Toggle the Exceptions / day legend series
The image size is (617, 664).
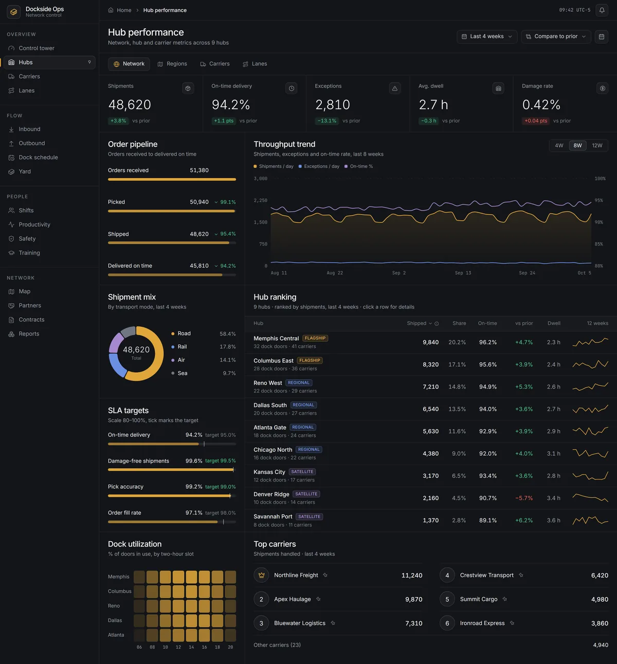click(x=319, y=167)
